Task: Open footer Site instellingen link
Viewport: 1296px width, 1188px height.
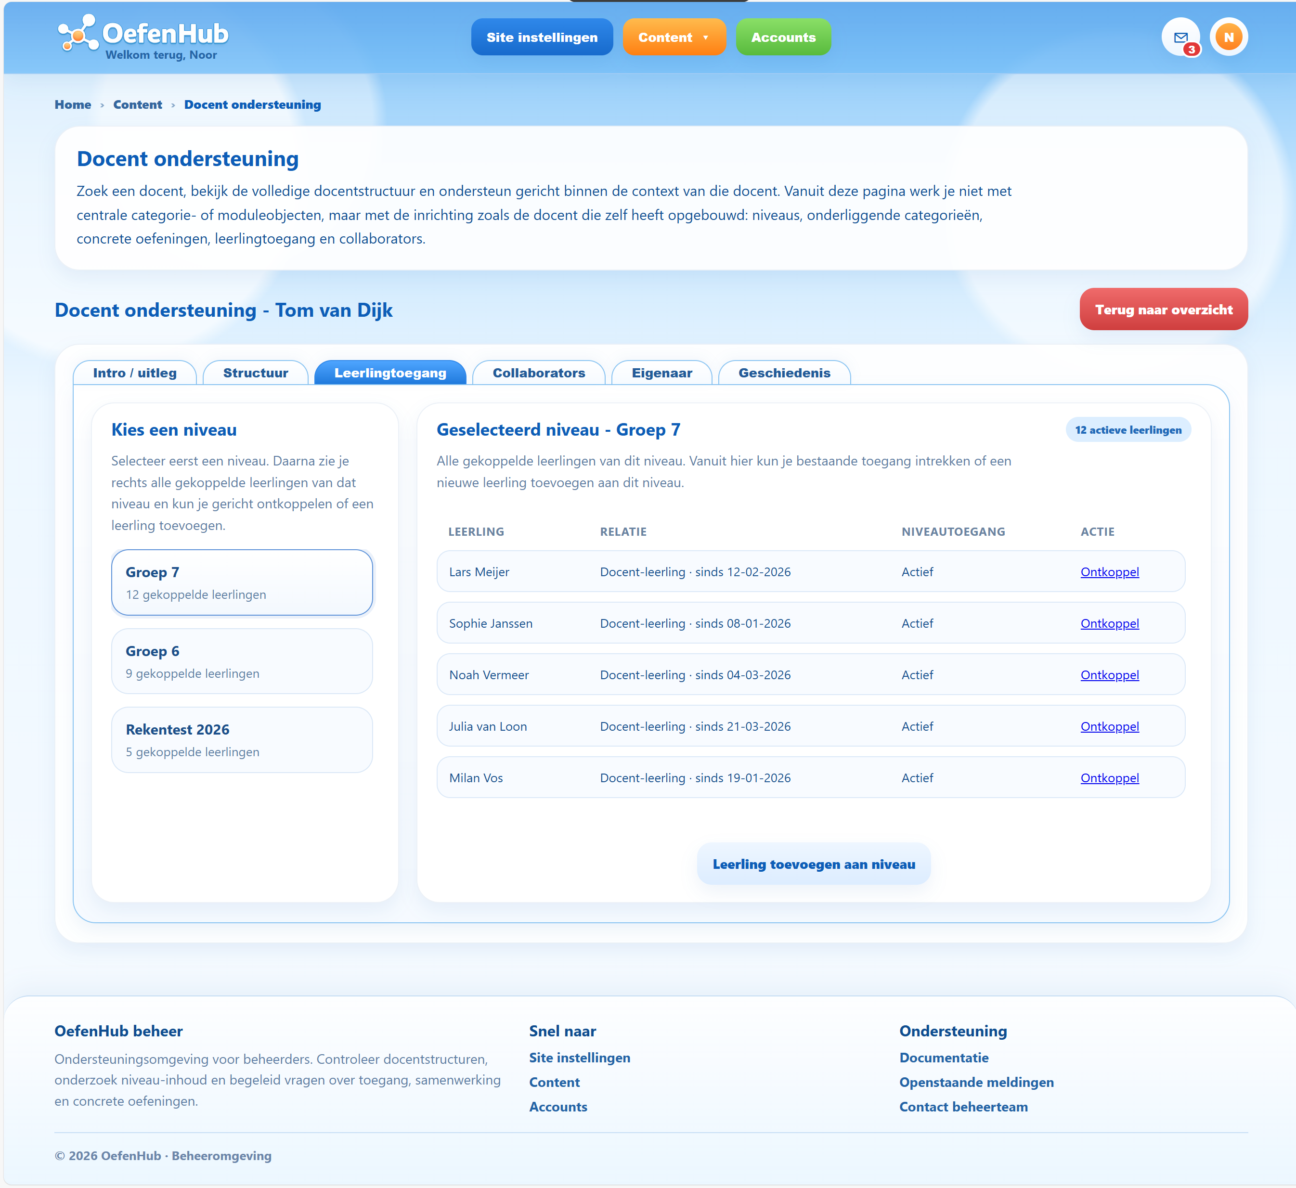Action: 579,1058
